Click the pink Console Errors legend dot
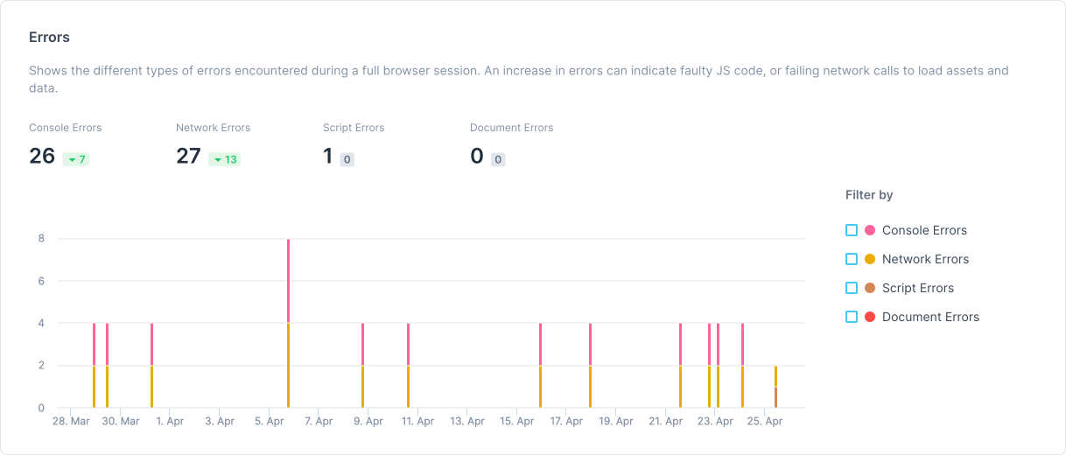The image size is (1066, 455). click(x=870, y=230)
